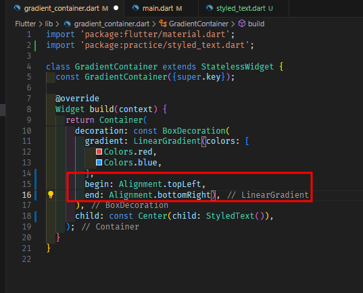Click 'super.key' on line 5
This screenshot has height=293, width=363.
199,77
